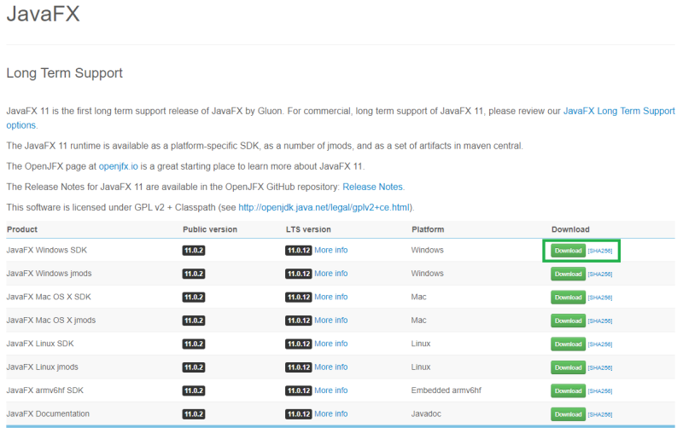Open SHA256 link for JavaFX armv6hf SDK
This screenshot has width=683, height=445.
click(600, 391)
